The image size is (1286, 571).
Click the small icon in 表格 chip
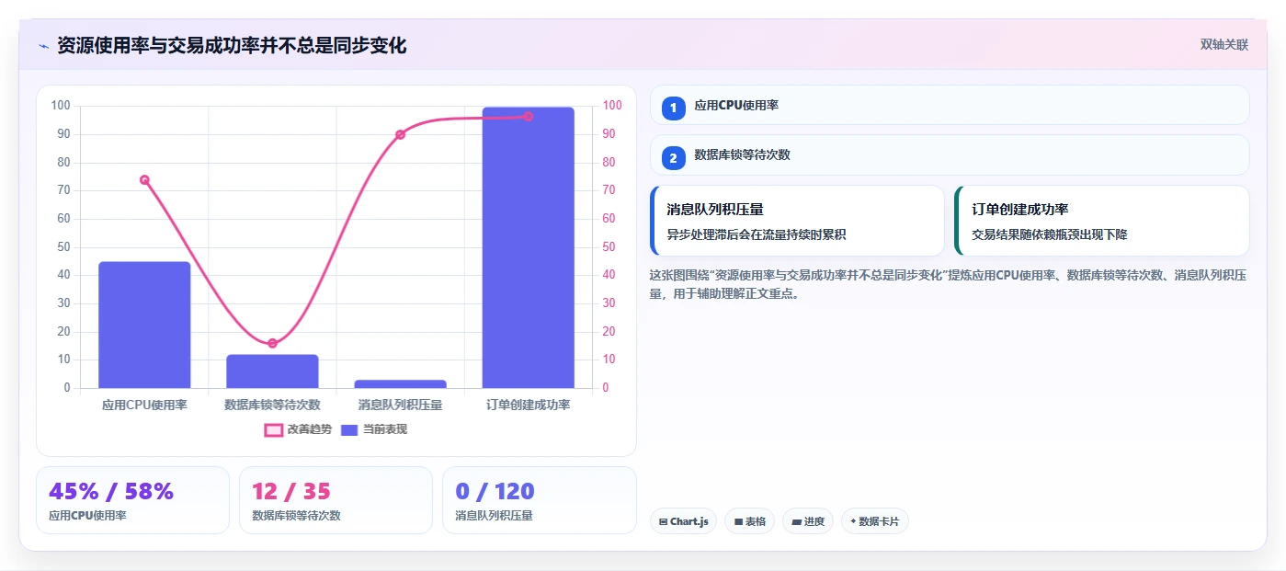pos(738,522)
